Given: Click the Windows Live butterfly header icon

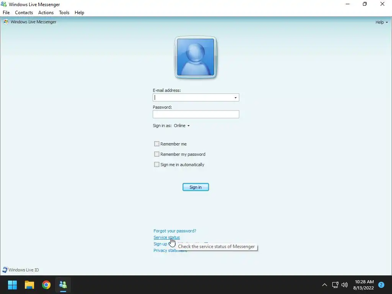Looking at the screenshot, I should click(x=6, y=22).
